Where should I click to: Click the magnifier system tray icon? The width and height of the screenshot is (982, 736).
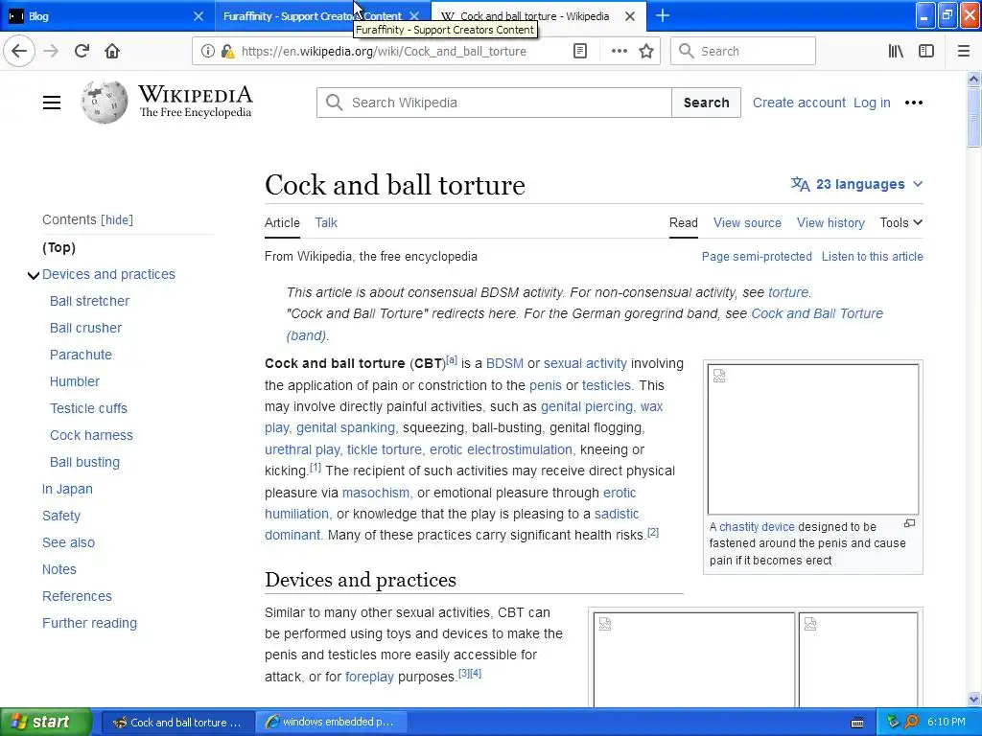911,722
